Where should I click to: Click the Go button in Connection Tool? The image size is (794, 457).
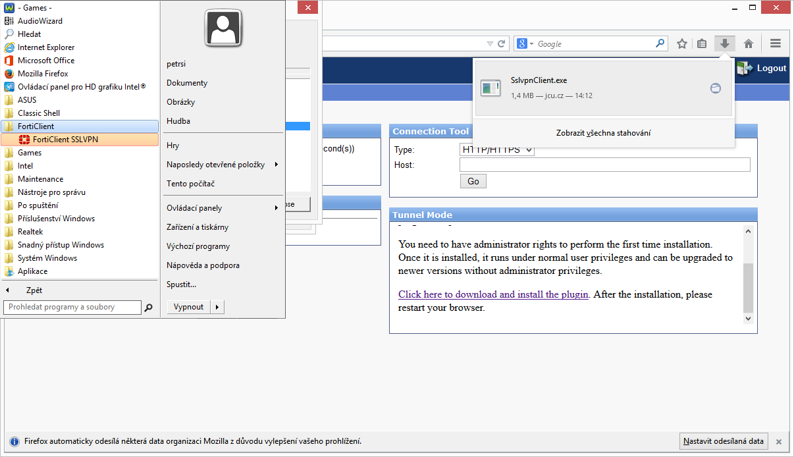tap(473, 181)
